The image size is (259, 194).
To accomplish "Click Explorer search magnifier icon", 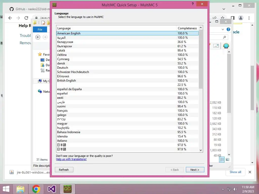I will pyautogui.click(x=224, y=37).
